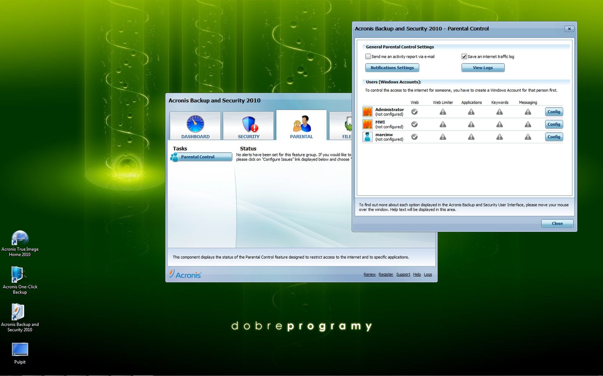The height and width of the screenshot is (376, 603).
Task: Click Administrator's Keywords warning icon
Action: click(x=500, y=112)
